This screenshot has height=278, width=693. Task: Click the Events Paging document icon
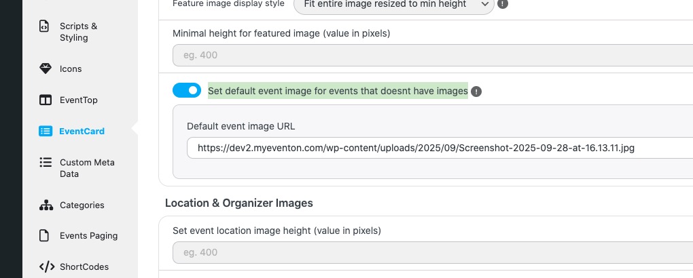pos(45,236)
